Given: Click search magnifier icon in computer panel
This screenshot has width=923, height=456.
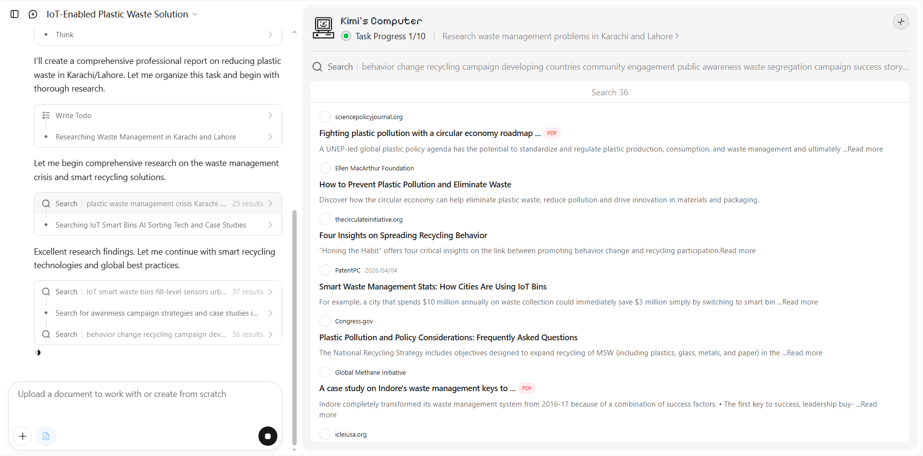Looking at the screenshot, I should tap(318, 67).
